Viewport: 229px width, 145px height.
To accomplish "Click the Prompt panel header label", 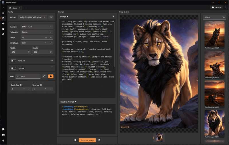I will [x=61, y=12].
